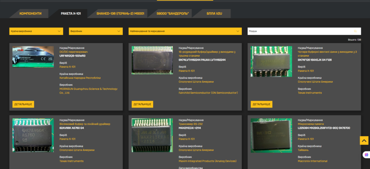Switch to SHAHED-136 (ГЕРАНЬ-2) MS001 tab
The width and height of the screenshot is (370, 169).
pos(120,14)
